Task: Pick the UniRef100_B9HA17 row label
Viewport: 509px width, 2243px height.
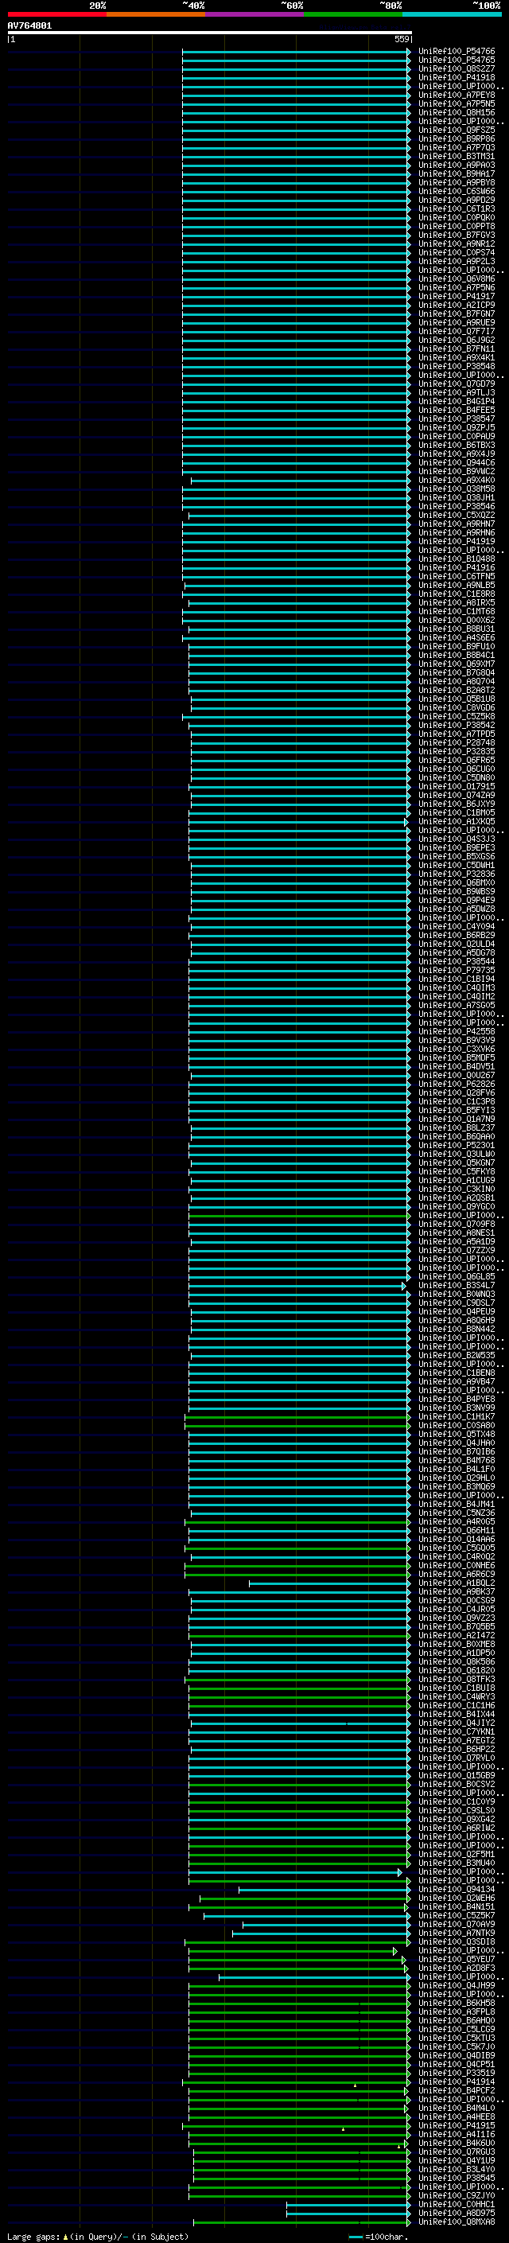Action: (x=456, y=174)
